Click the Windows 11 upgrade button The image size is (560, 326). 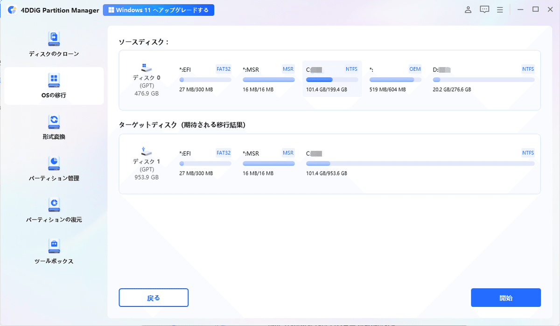pos(159,10)
